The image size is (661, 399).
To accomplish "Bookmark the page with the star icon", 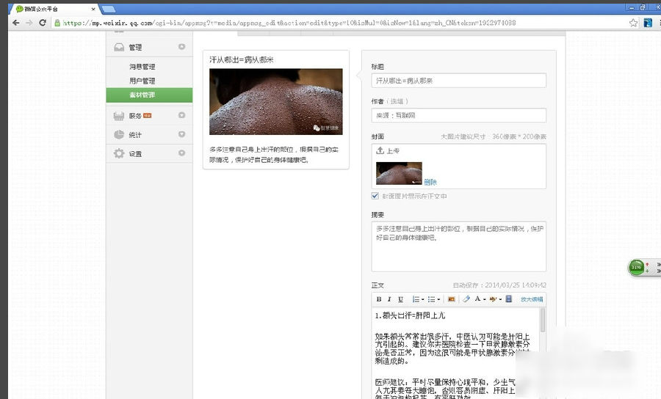I will click(633, 23).
